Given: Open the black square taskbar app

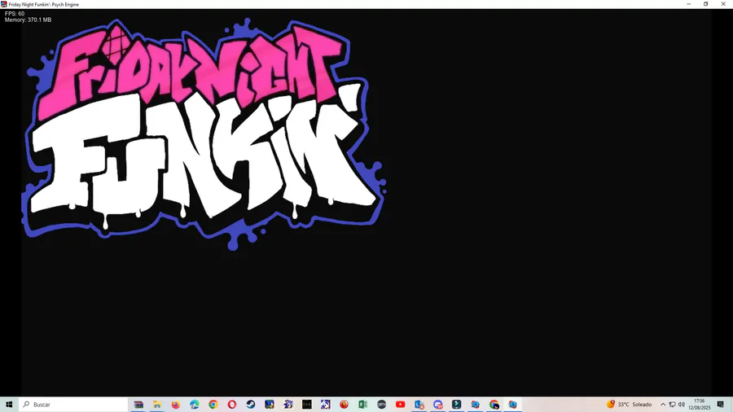Looking at the screenshot, I should pyautogui.click(x=307, y=404).
